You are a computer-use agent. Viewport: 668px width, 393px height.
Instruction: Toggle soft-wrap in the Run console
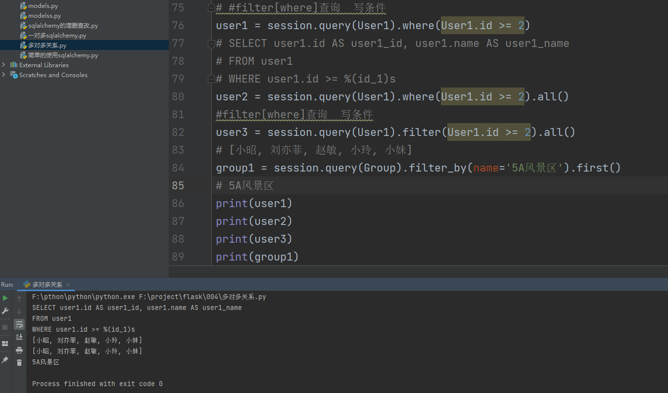point(19,324)
